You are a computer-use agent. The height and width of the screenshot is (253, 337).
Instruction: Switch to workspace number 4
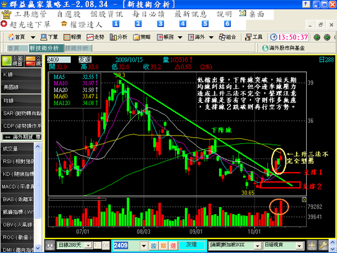coord(183,24)
